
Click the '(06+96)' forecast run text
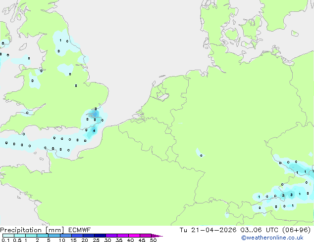[297, 230]
